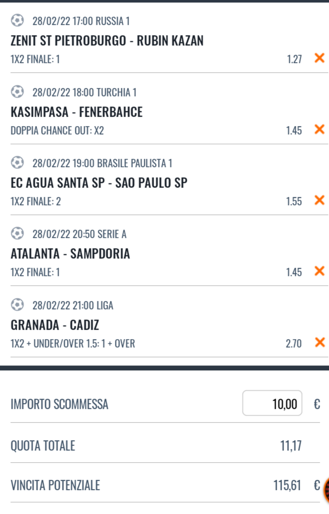
Task: Delete the Agua Santa - Sao Paulo bet
Action: coord(319,200)
